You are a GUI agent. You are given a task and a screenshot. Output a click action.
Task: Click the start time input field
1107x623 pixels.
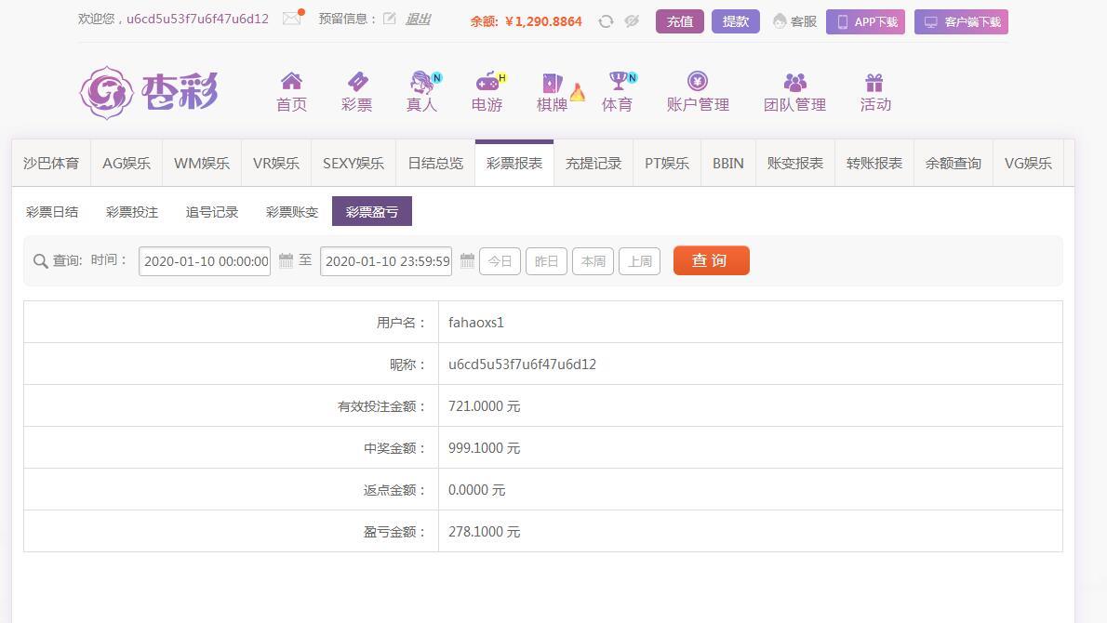point(206,261)
